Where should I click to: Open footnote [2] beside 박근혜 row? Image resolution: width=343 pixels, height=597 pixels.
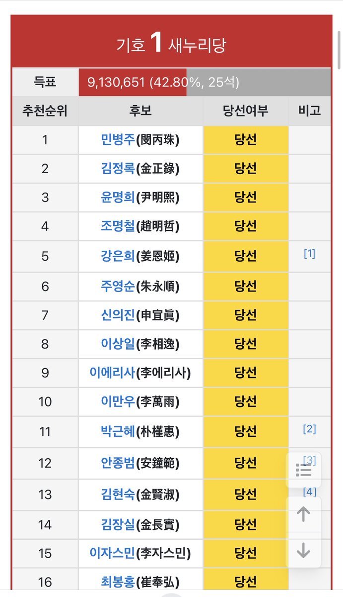tap(309, 429)
